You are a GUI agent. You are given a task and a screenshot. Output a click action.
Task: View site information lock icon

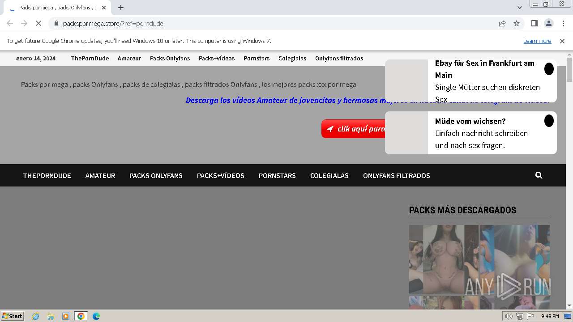point(56,23)
